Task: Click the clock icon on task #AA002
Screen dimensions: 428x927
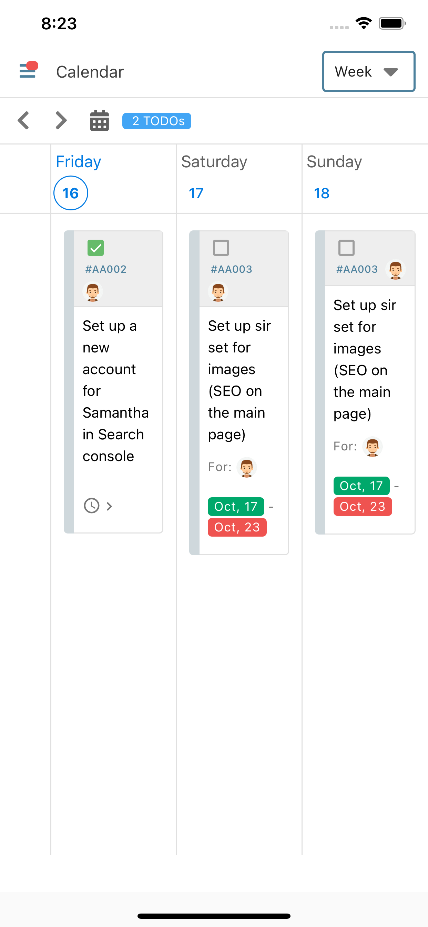Action: (91, 506)
